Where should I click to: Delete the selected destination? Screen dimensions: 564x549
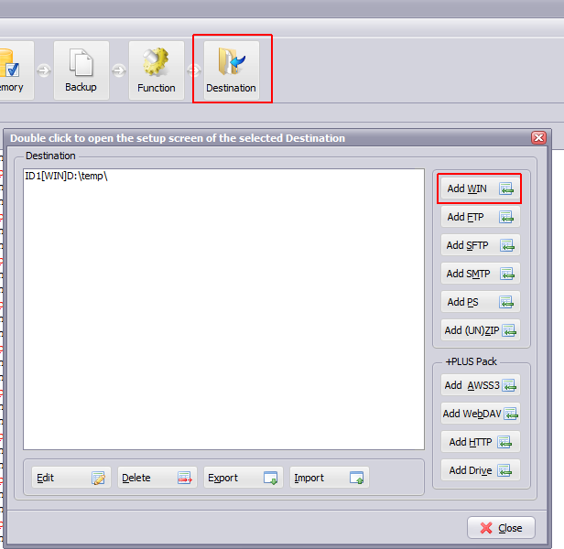pos(157,478)
